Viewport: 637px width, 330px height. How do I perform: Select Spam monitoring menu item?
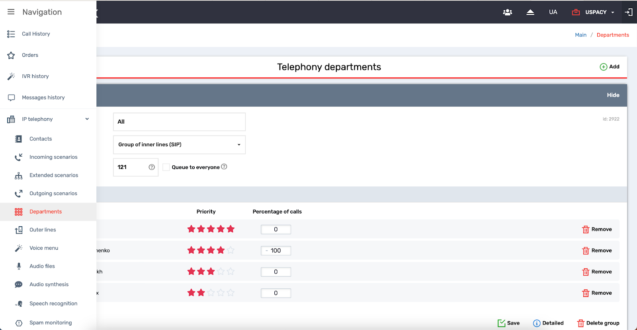51,323
